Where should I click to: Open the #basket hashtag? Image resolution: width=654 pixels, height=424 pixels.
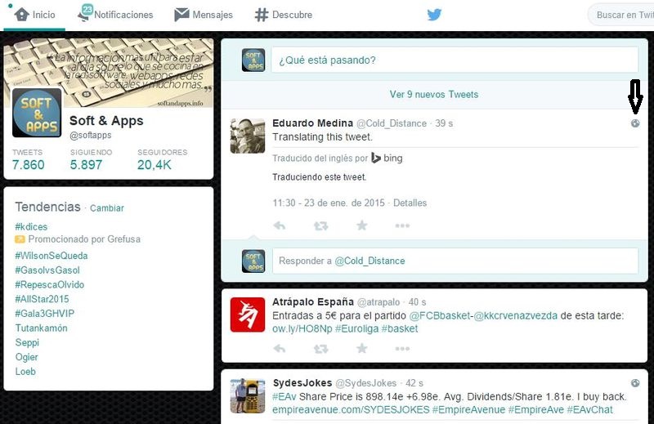tap(400, 329)
